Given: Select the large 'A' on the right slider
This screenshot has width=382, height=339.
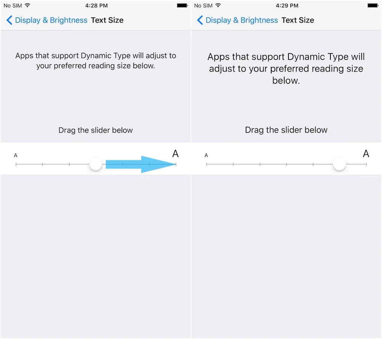Looking at the screenshot, I should (x=366, y=153).
